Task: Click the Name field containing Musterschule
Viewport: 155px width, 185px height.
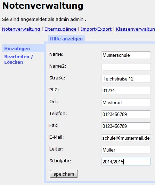Action: pyautogui.click(x=126, y=55)
